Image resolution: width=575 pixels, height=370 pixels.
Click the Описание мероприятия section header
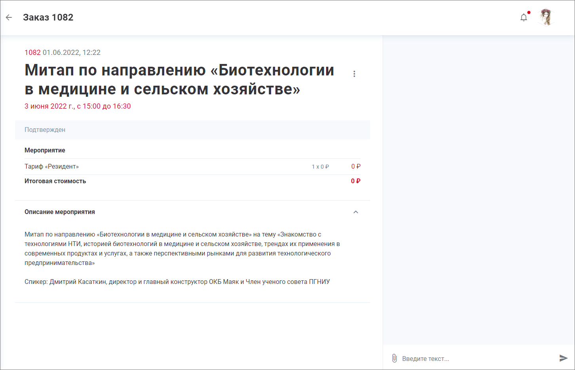tap(60, 212)
